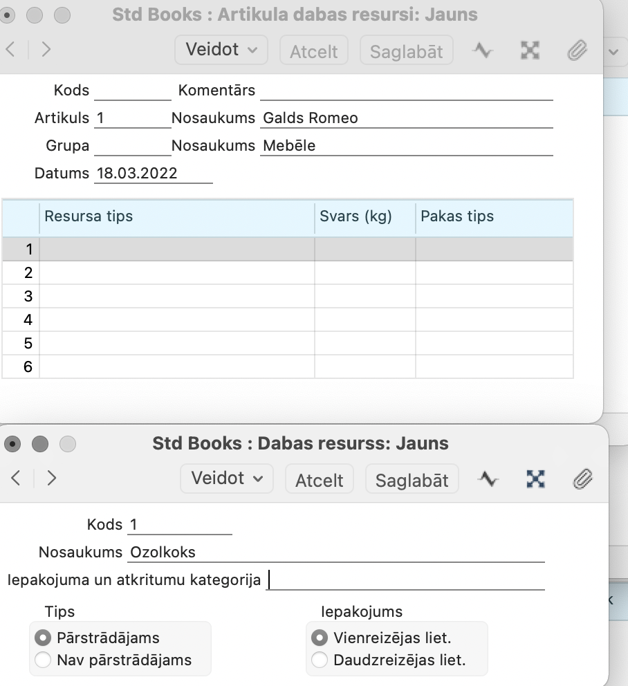
Task: Click the first row cell under Resursa tips
Action: tap(176, 249)
